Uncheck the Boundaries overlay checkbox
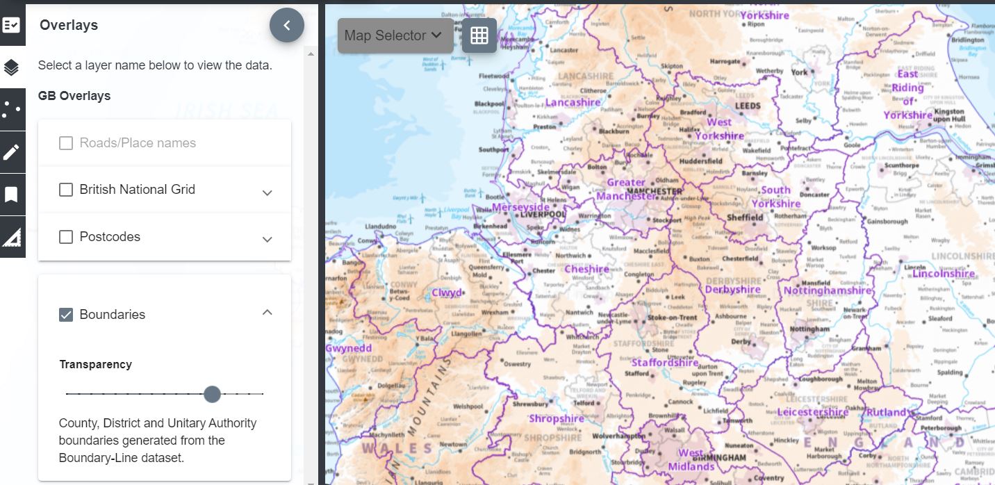Viewport: 995px width, 485px height. point(66,315)
